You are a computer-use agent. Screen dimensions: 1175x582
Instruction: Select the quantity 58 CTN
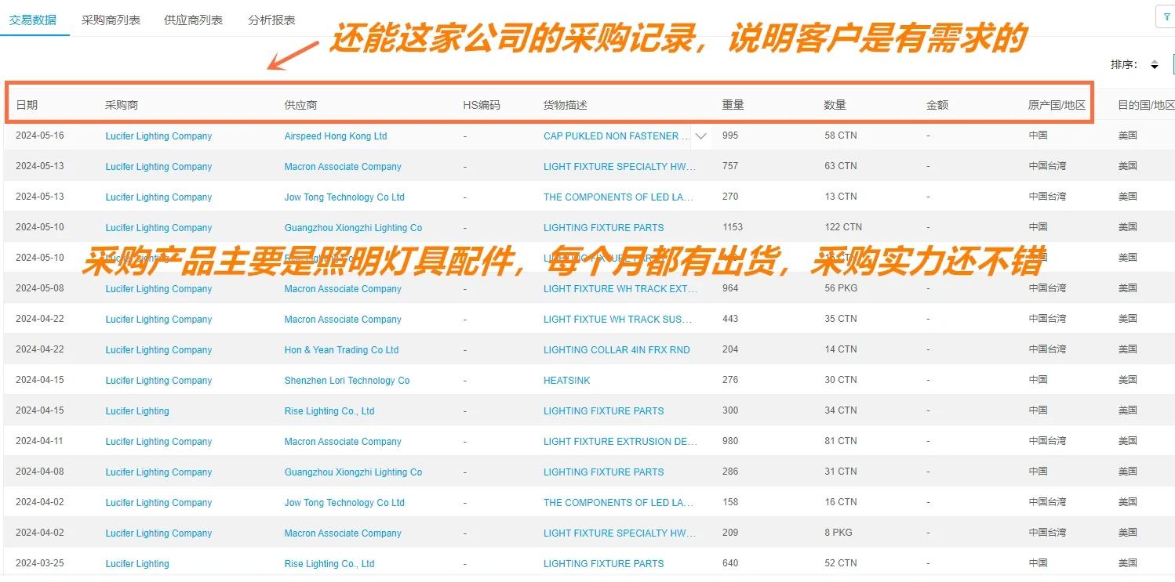[x=841, y=136]
